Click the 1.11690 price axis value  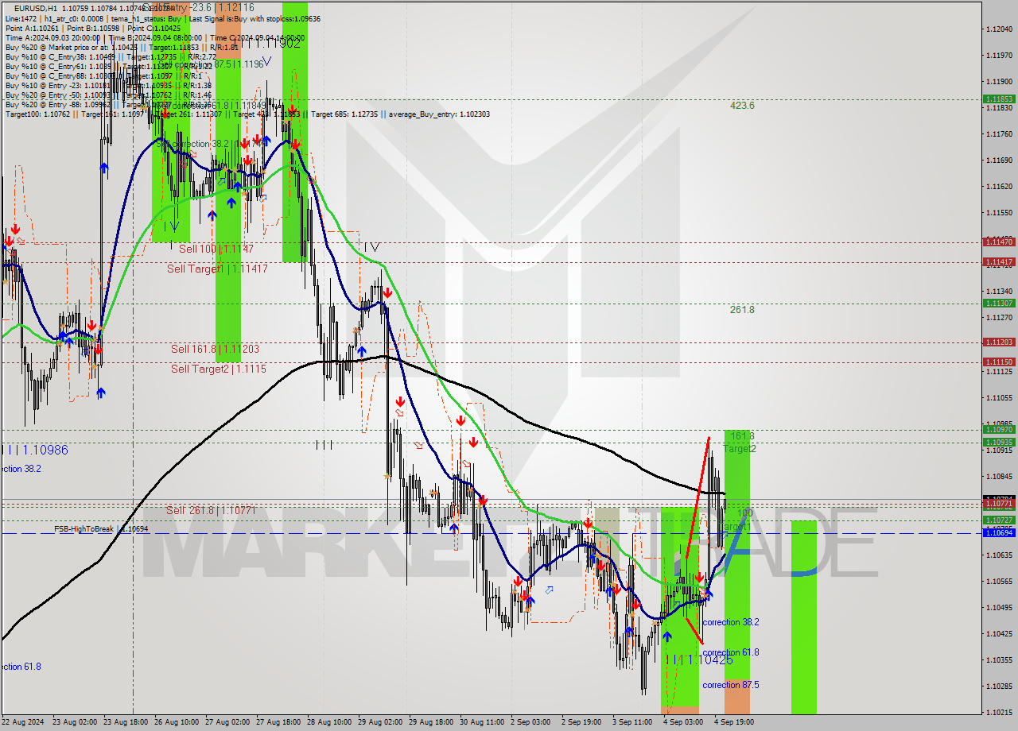coord(999,160)
